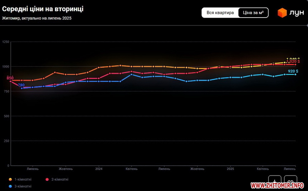Select the Ціна за м² tab
The image size is (308, 191).
click(x=253, y=13)
